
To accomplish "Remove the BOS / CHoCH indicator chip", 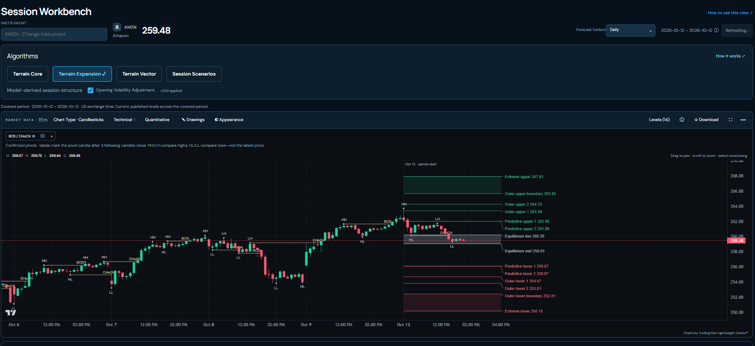I will (51, 136).
